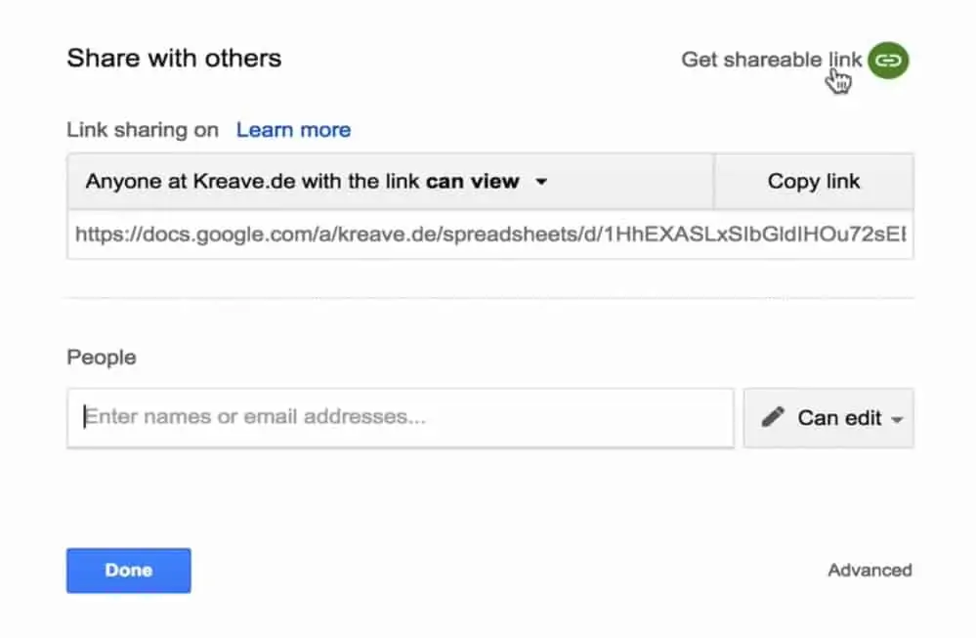Expand the Anyone at Kreave.de can view dropdown
976x638 pixels.
pyautogui.click(x=391, y=181)
